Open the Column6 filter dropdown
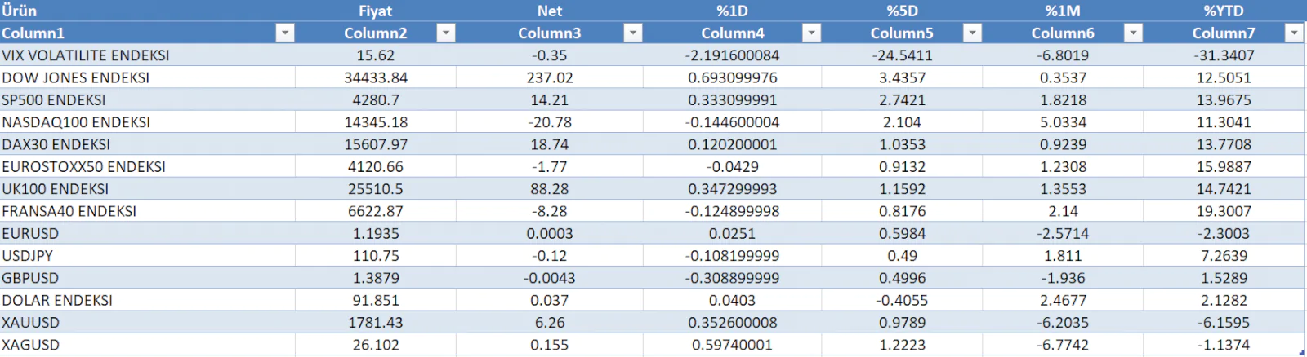1307x357 pixels. pos(1133,33)
